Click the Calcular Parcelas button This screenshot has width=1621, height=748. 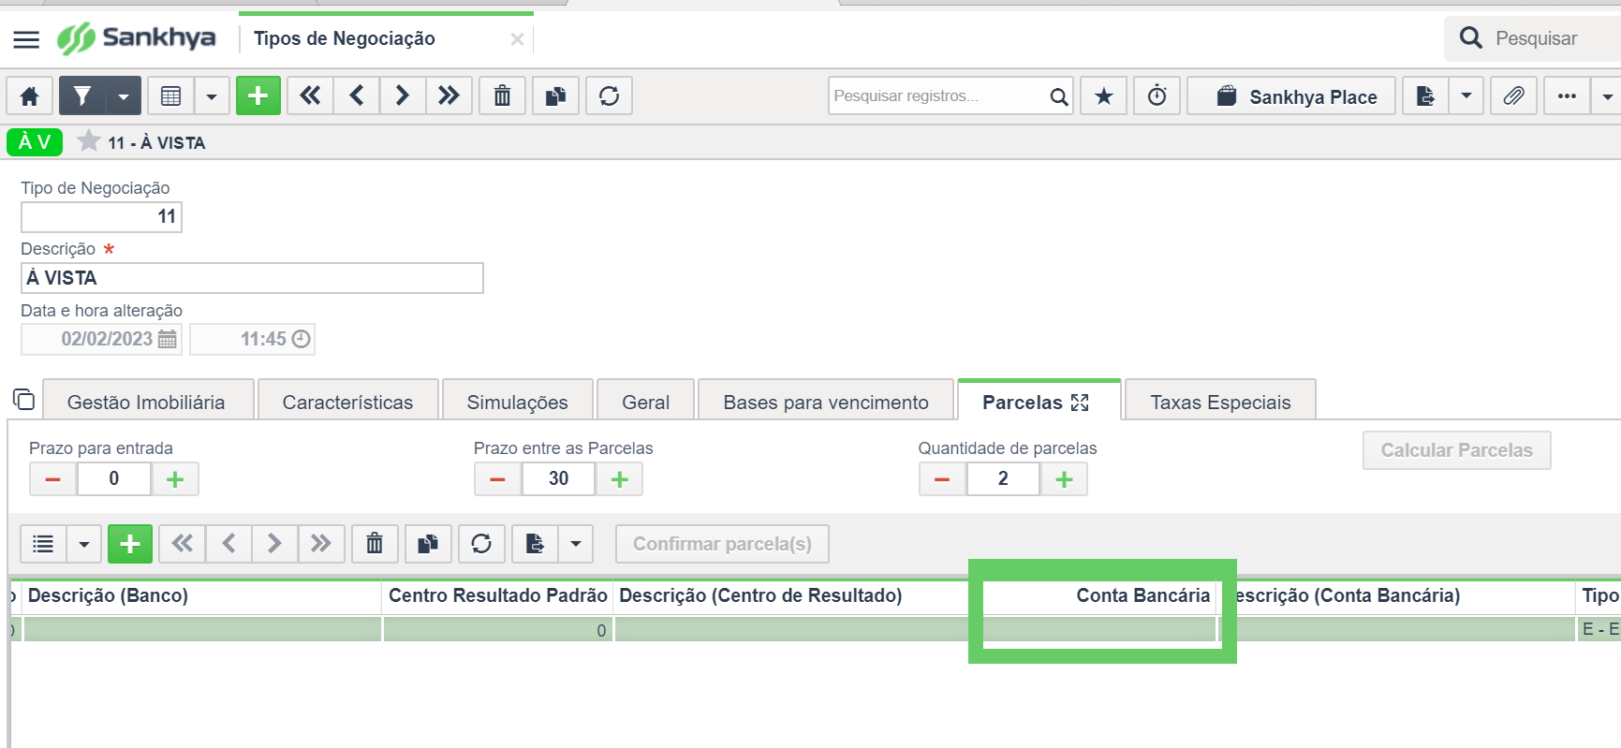[x=1456, y=450]
